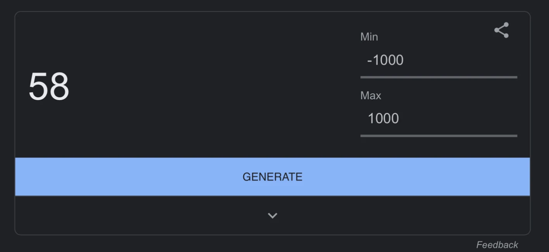The width and height of the screenshot is (549, 252).
Task: Generate a new random number
Action: point(272,177)
